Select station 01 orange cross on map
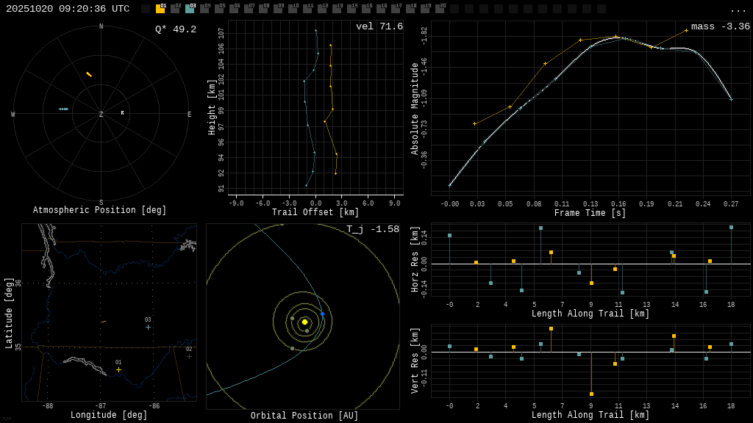Viewport: 753px width, 423px height. [x=118, y=369]
